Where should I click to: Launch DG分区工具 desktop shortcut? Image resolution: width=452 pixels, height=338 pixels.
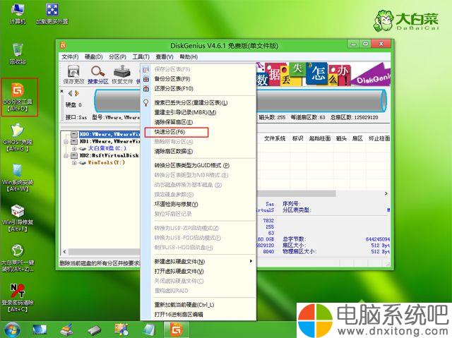18,97
